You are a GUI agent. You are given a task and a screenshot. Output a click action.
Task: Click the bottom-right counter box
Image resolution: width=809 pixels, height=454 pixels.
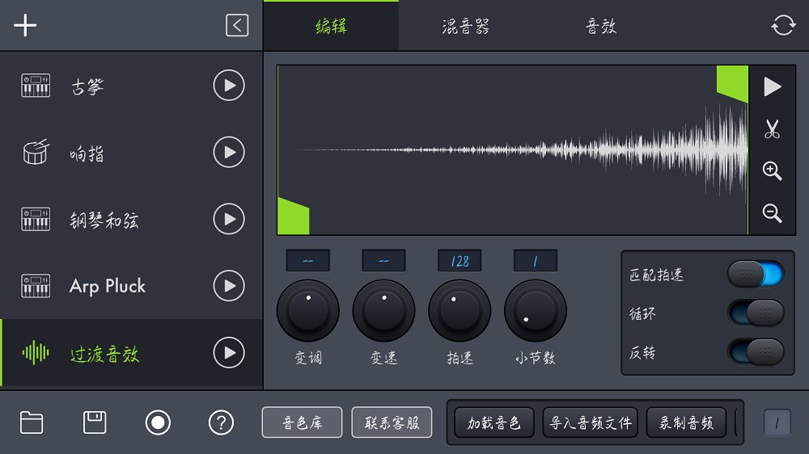click(x=777, y=422)
